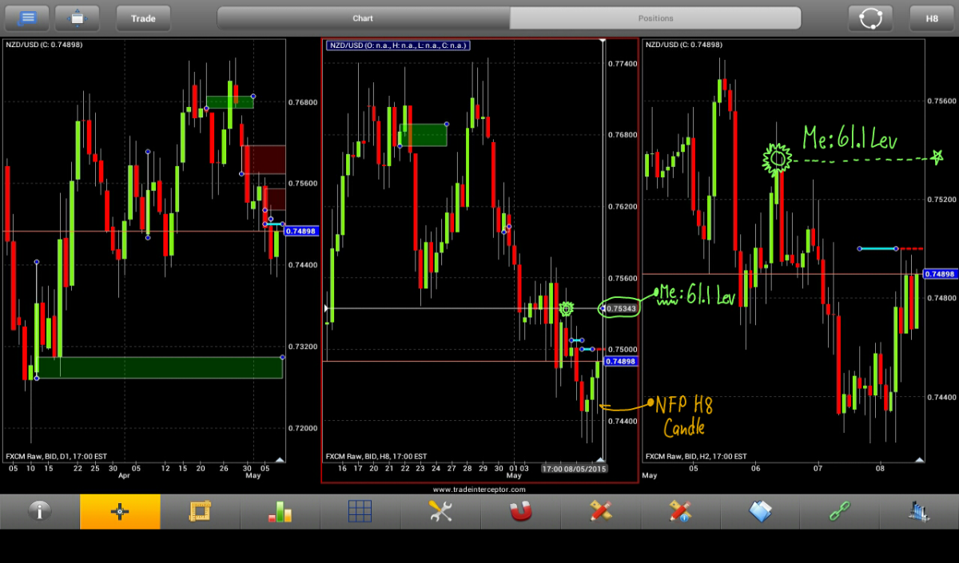Click the chart layout arrows icon
This screenshot has width=959, height=563.
click(77, 18)
